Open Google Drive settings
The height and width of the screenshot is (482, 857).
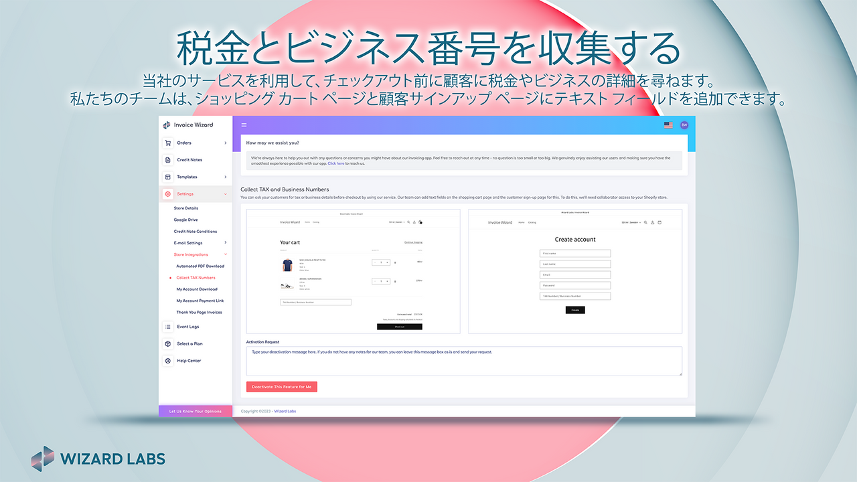[x=185, y=220]
